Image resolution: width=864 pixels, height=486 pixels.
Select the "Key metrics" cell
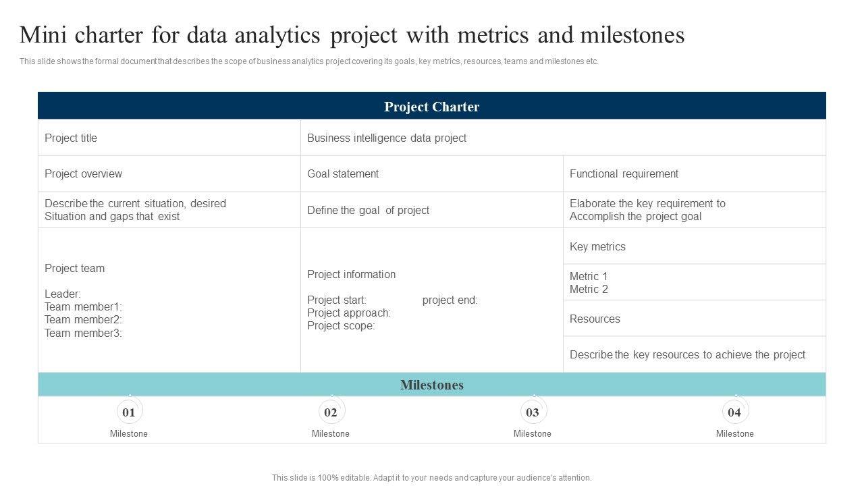597,246
